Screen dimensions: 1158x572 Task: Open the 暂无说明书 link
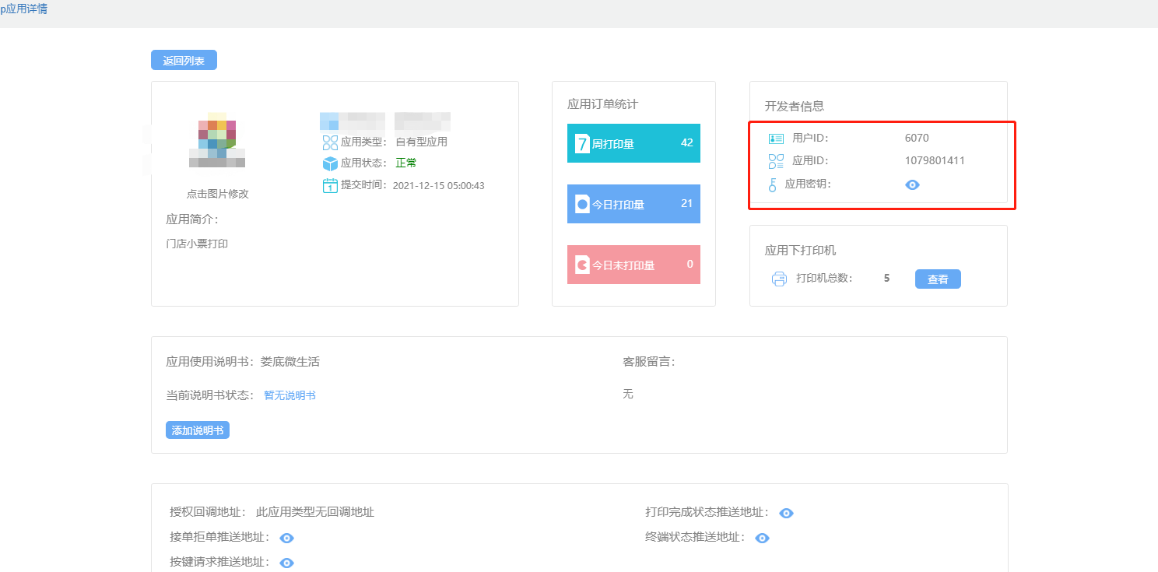289,395
